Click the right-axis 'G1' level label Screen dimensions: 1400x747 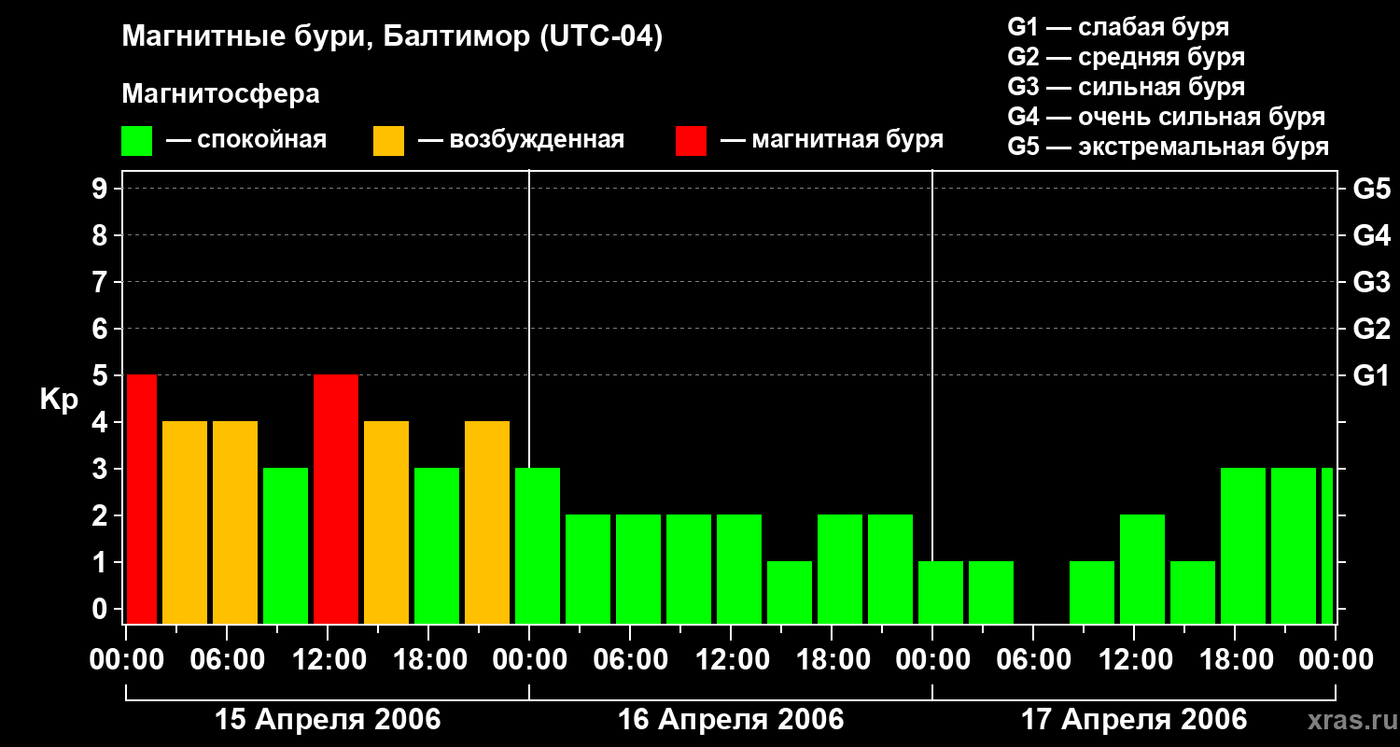1371,375
